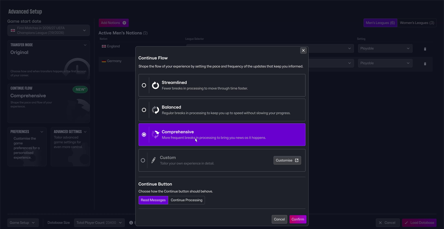
Task: Click the plus icon on Add Nations
Action: (124, 23)
